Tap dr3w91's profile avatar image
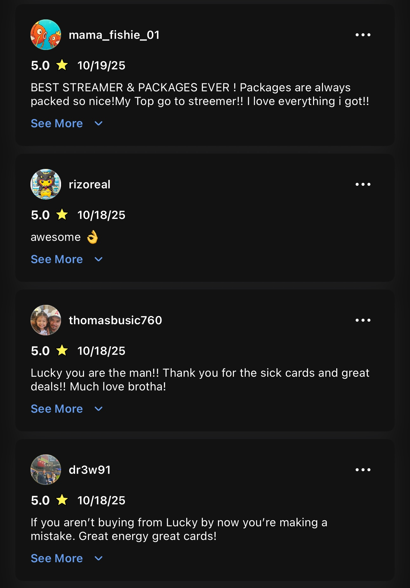The image size is (410, 588). (46, 470)
